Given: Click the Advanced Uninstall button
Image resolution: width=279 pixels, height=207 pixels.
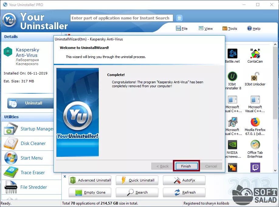Looking at the screenshot, I should click(90, 180).
